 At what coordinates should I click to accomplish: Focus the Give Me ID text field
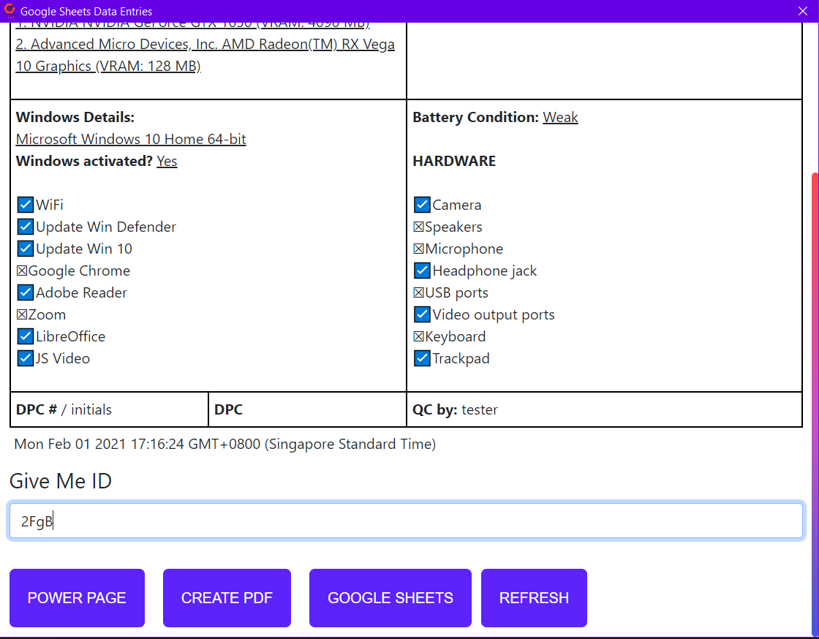coord(406,521)
